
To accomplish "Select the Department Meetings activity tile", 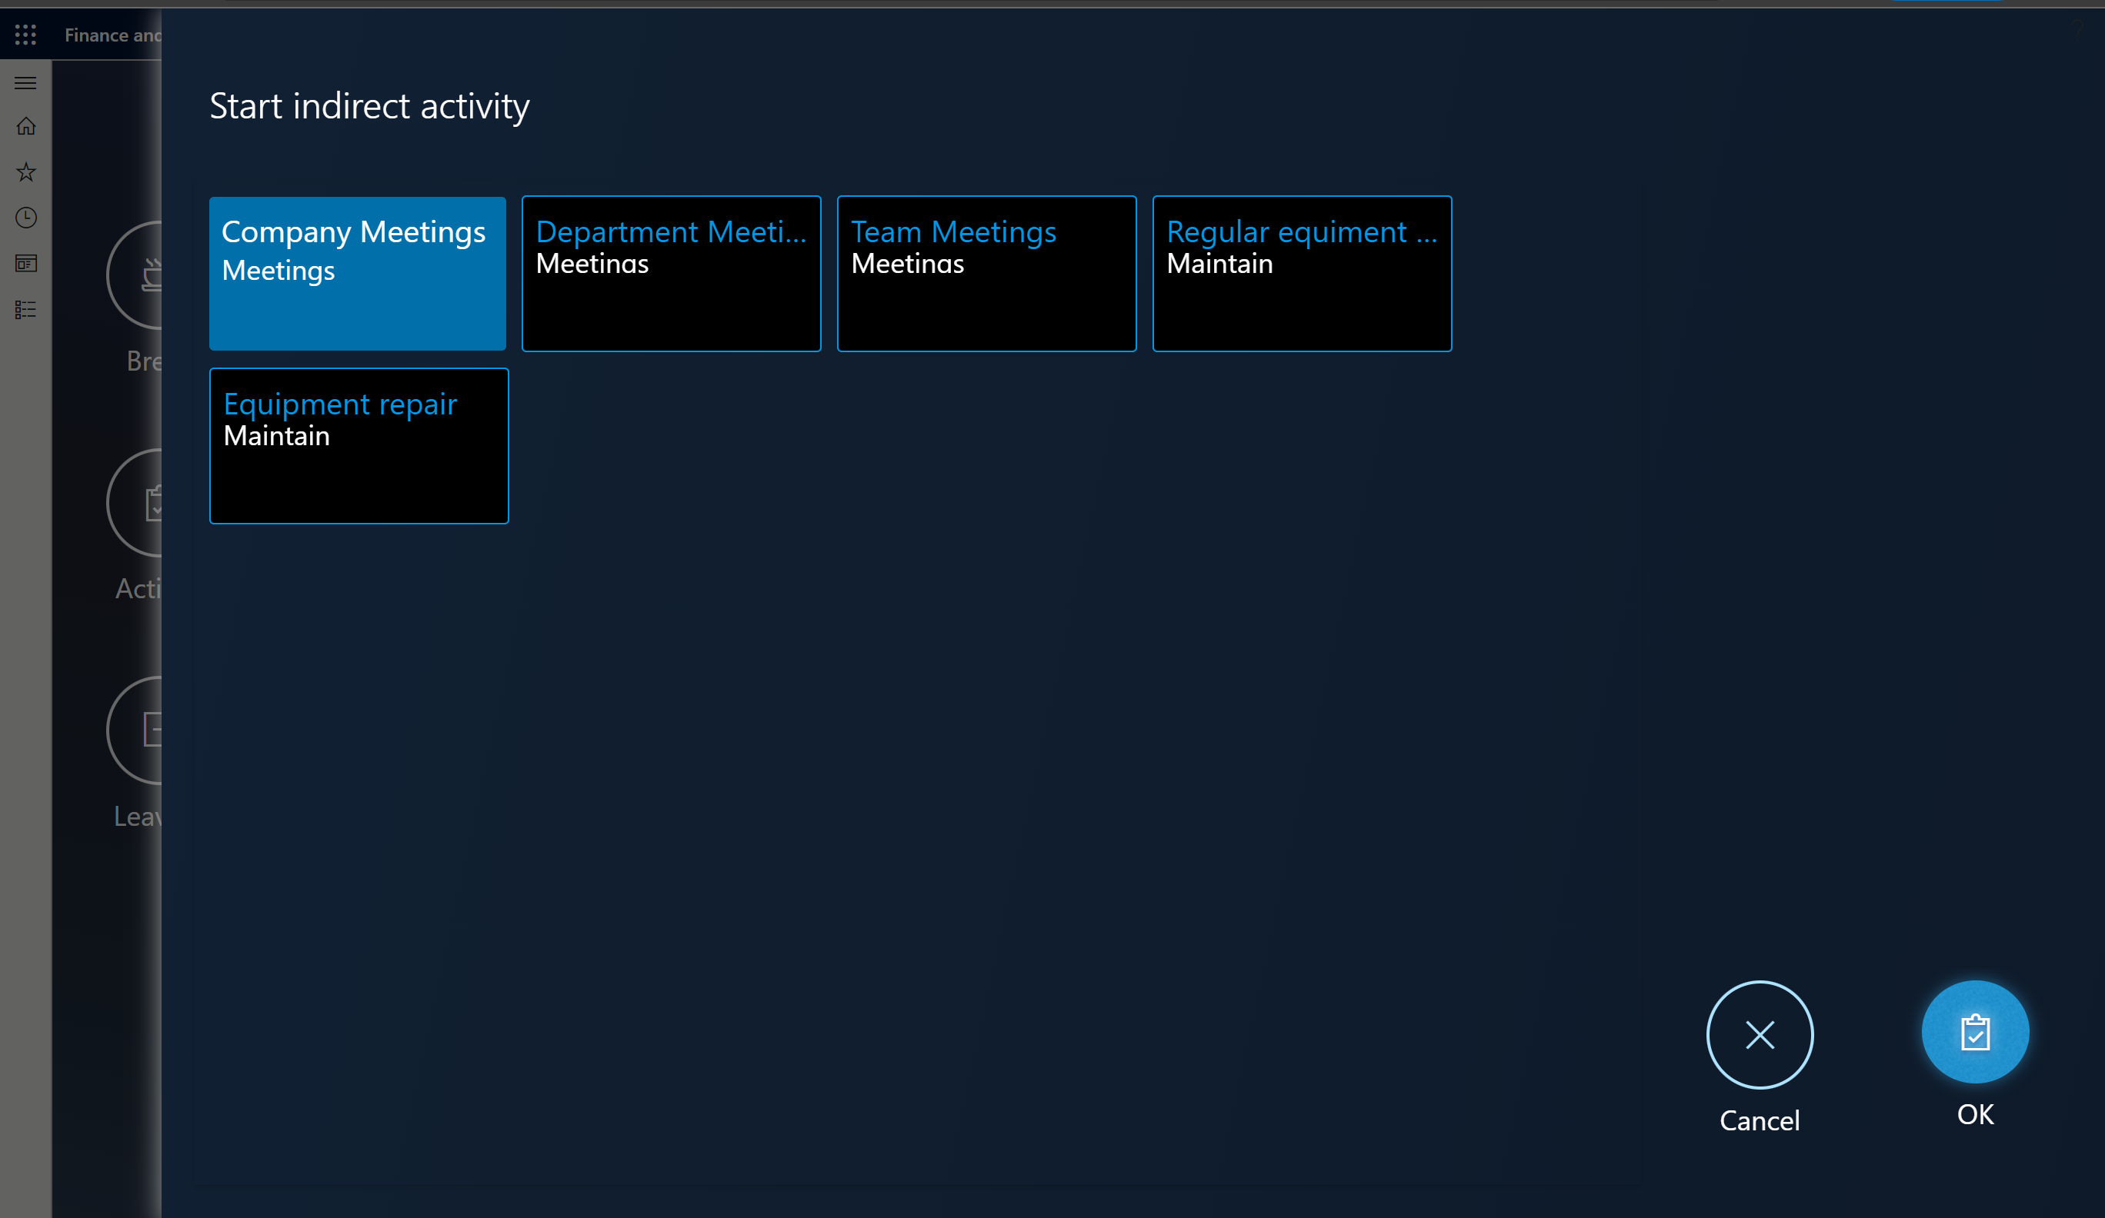I will 671,274.
